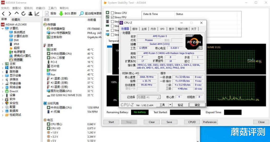Click the user profile icon in AIDA64 toolbar
The image size is (270, 142).
pyautogui.click(x=30, y=14)
